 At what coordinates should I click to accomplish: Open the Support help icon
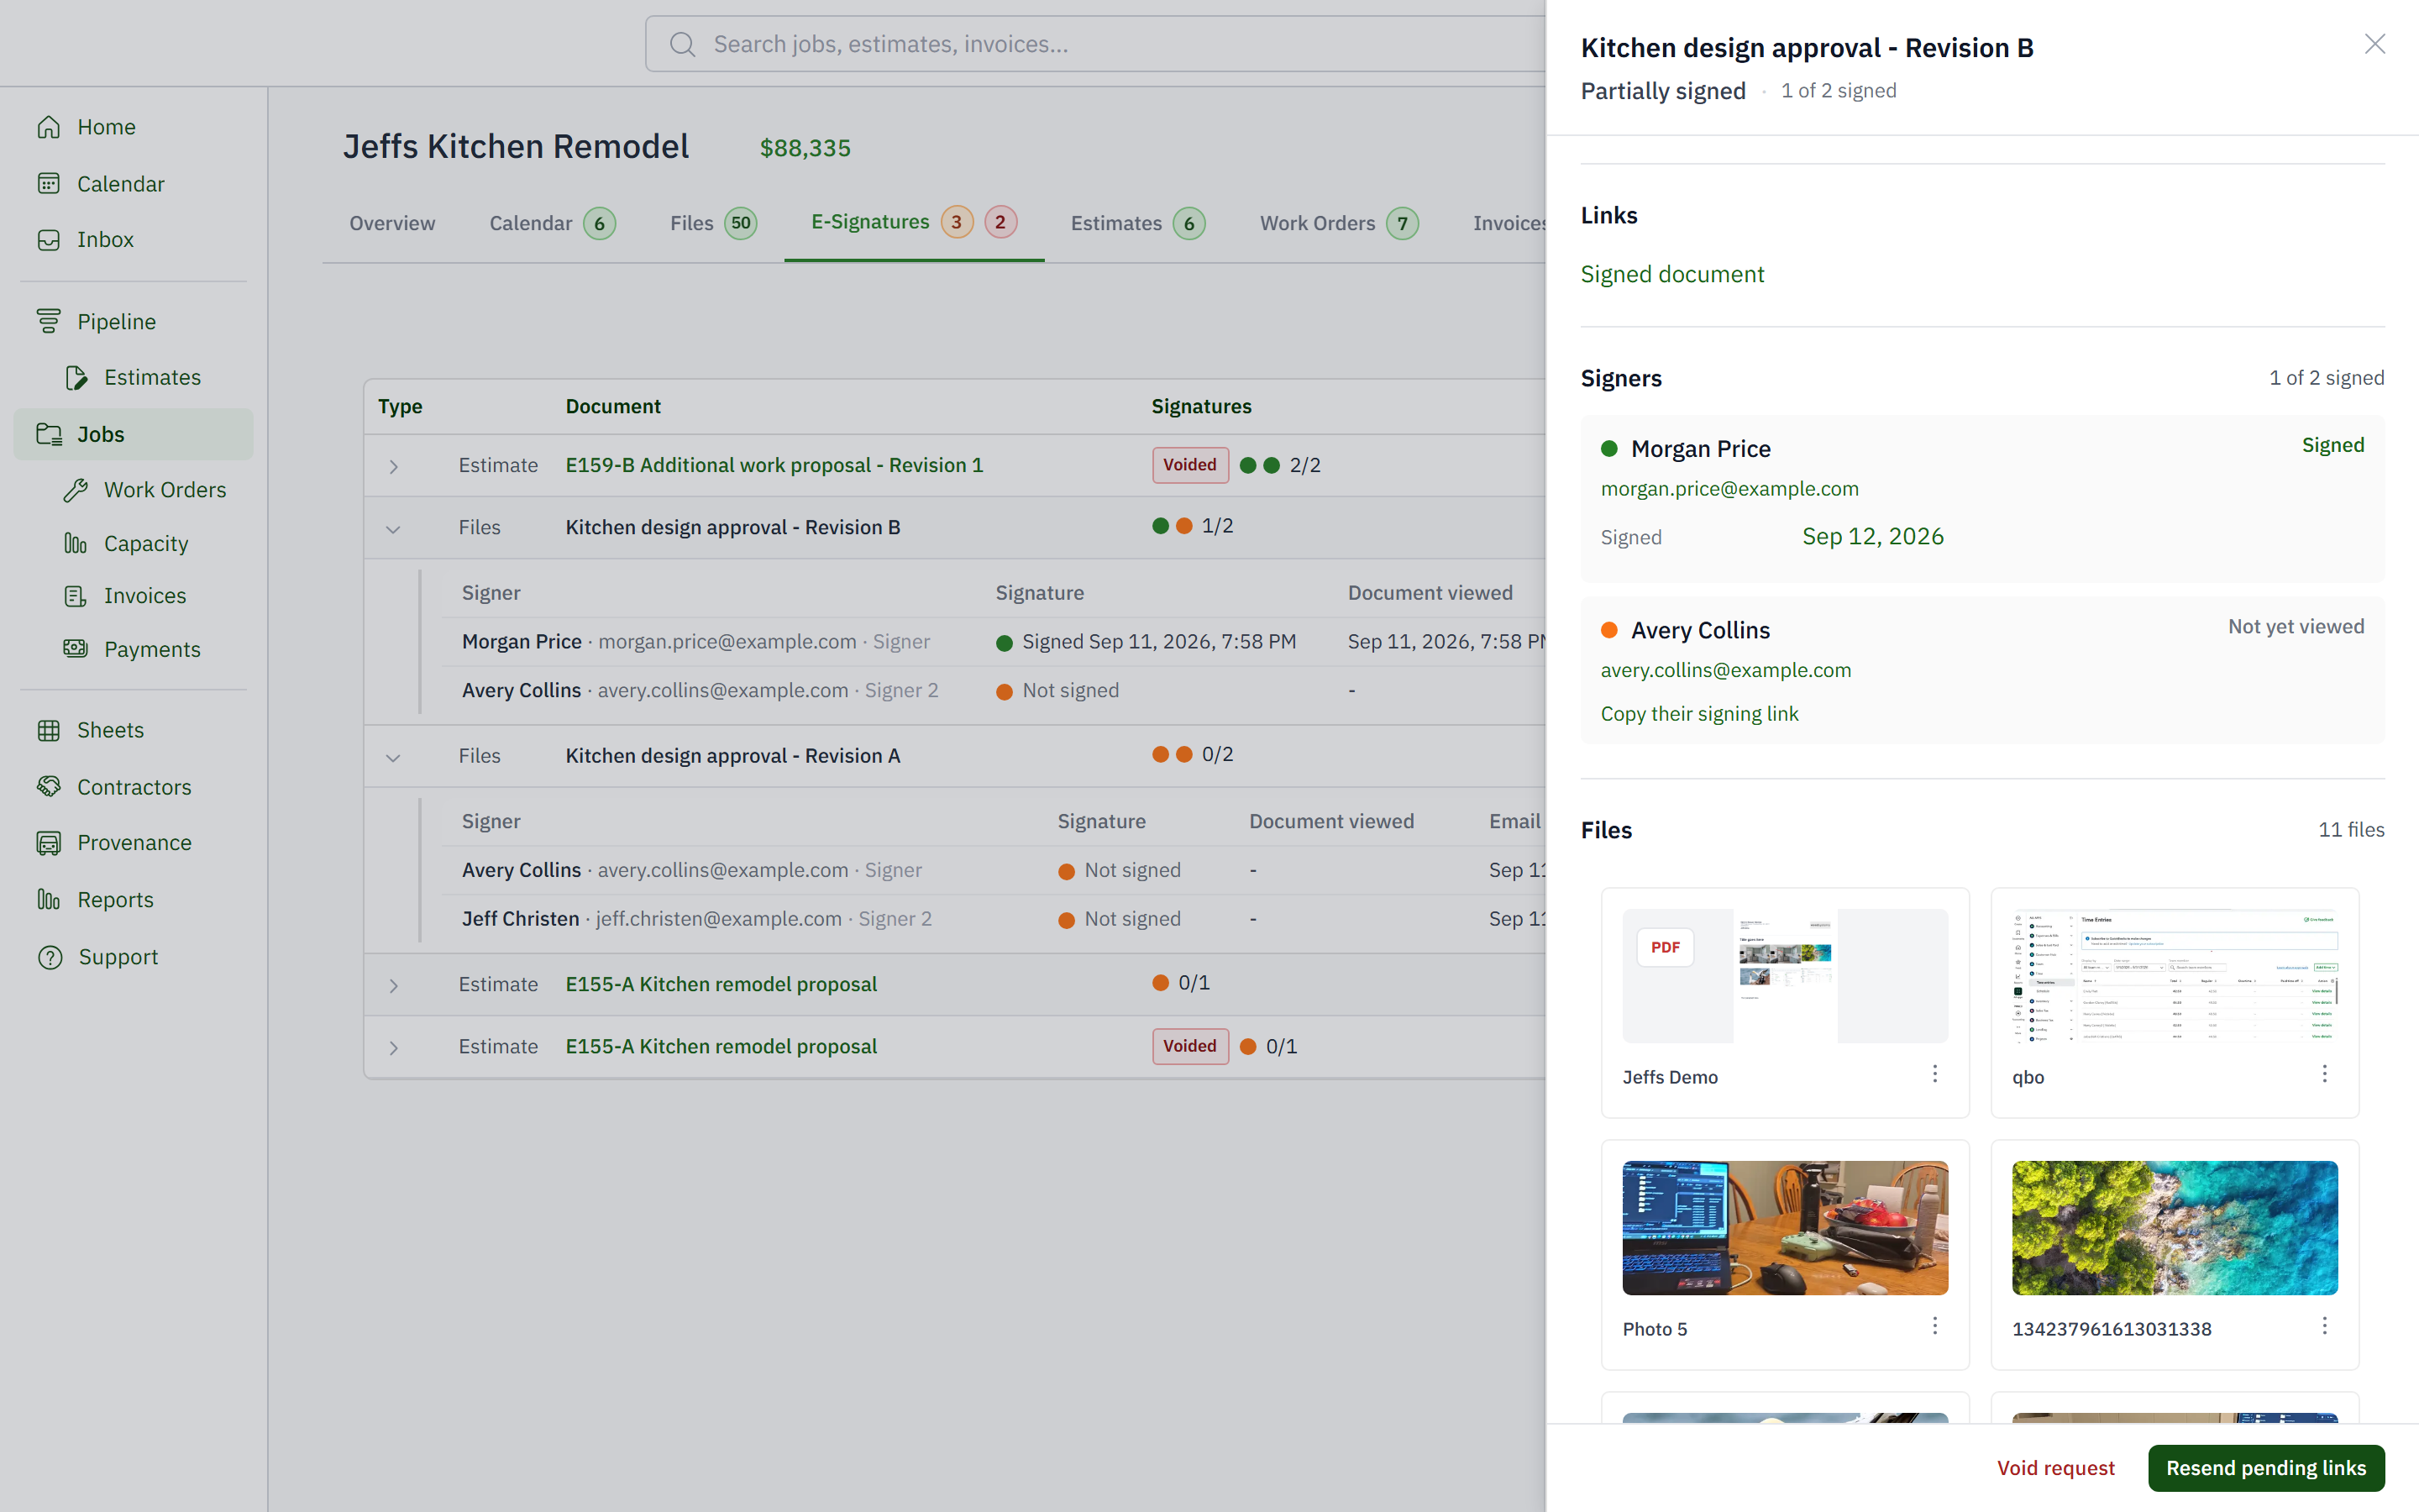point(49,957)
